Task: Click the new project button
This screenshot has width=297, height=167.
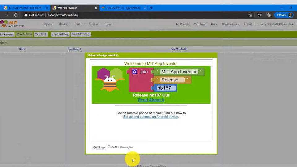Action: tap(7, 34)
